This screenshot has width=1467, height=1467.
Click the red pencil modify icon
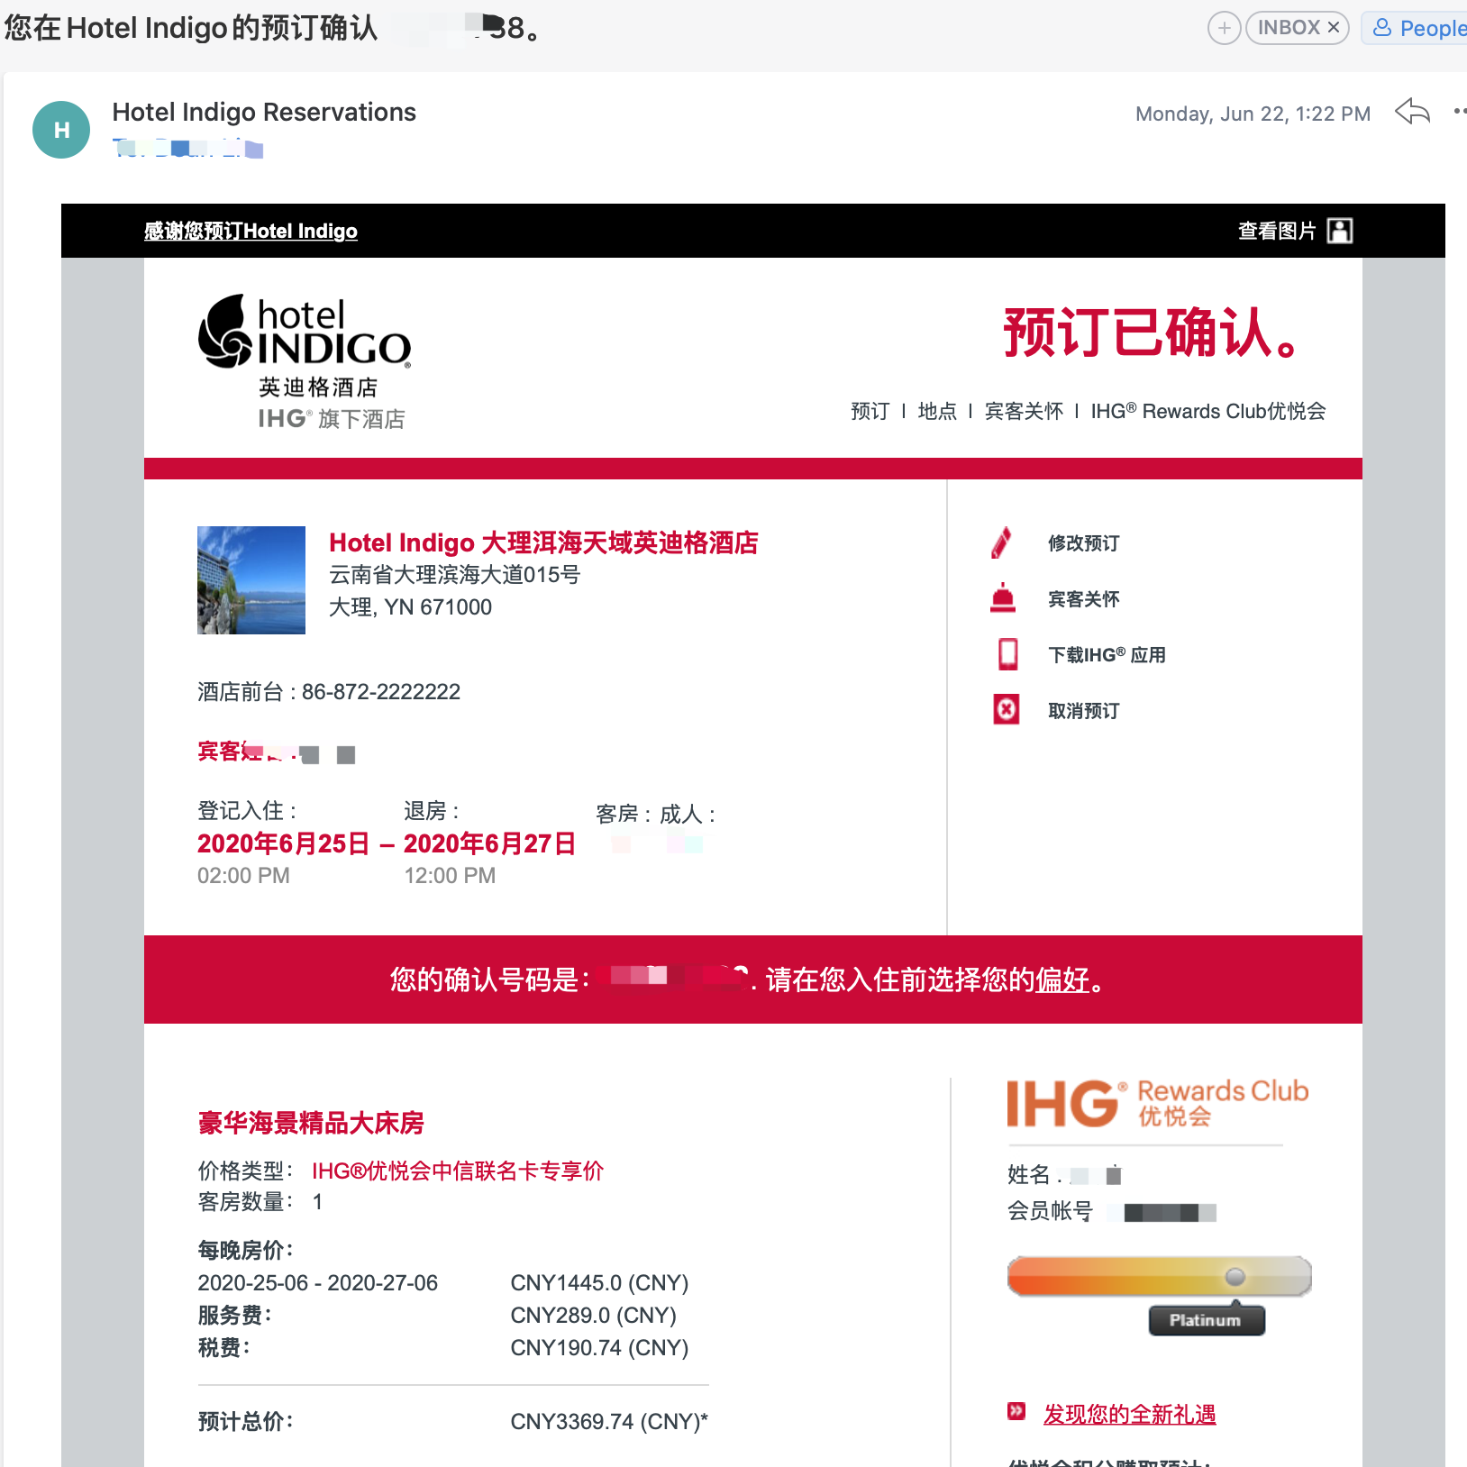click(1002, 543)
